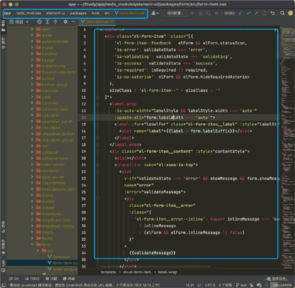Open the TODO tool window tab
This screenshot has height=288, width=295.
[32, 278]
